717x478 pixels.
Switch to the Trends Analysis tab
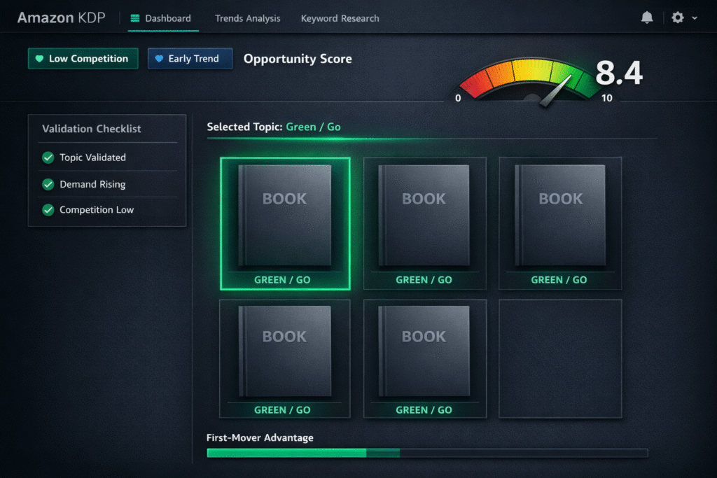[247, 18]
